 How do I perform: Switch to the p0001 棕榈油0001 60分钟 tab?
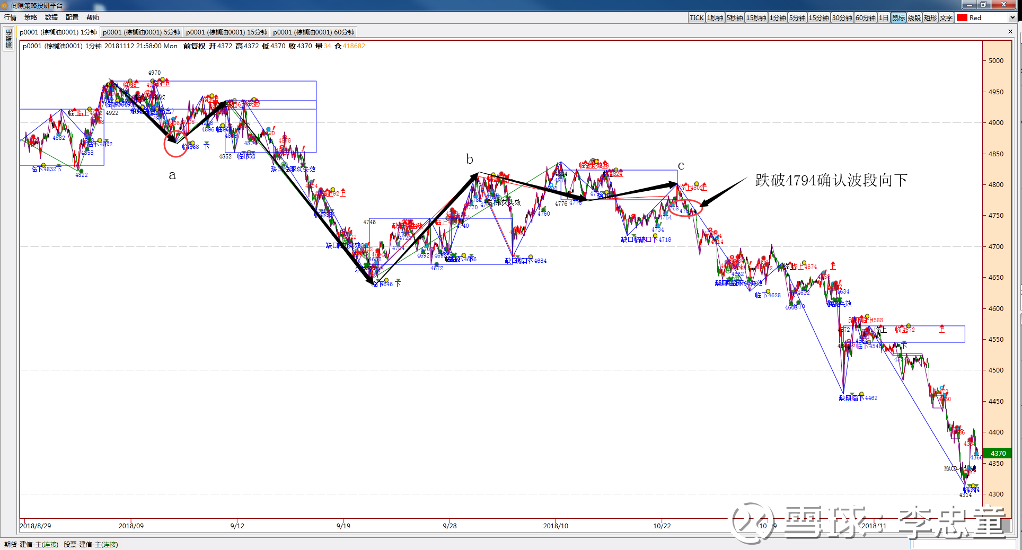pos(314,32)
